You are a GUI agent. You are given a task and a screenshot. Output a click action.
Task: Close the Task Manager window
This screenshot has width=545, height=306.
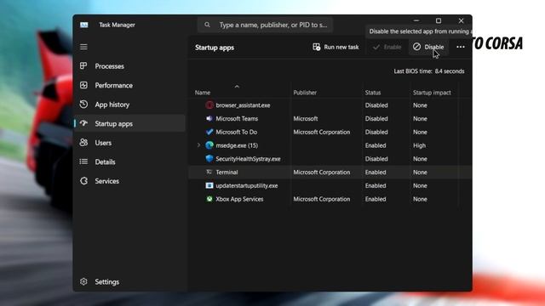[x=461, y=20]
